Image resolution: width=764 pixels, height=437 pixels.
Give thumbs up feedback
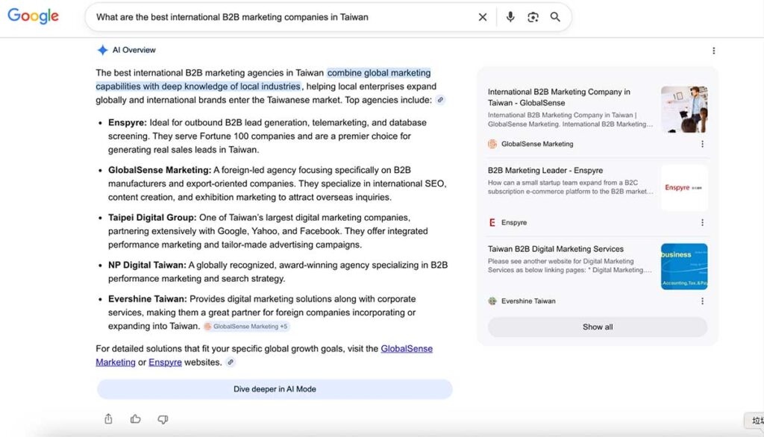point(136,419)
